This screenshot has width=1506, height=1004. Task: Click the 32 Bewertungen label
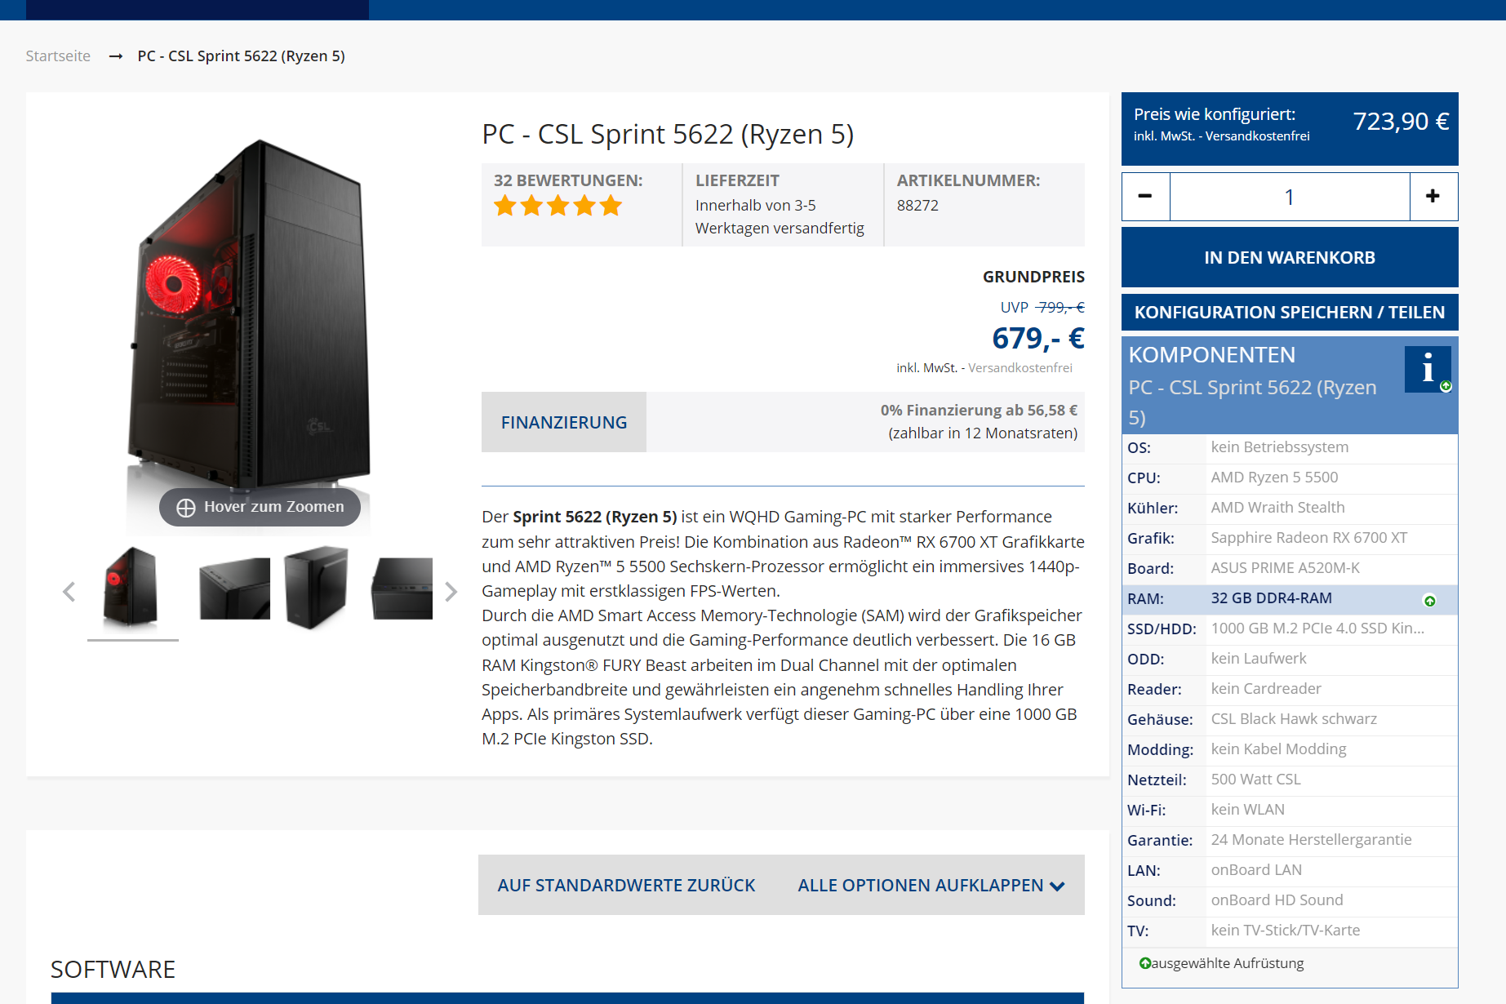(x=568, y=180)
